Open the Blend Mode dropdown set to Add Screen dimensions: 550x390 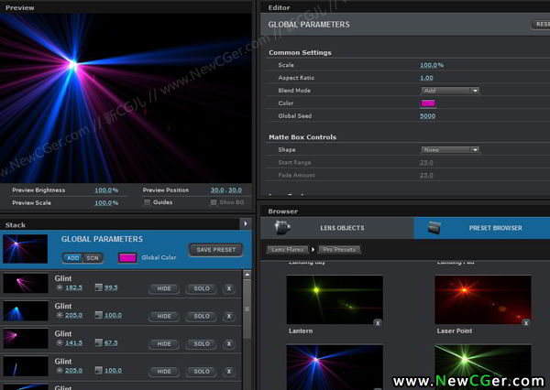(x=450, y=91)
